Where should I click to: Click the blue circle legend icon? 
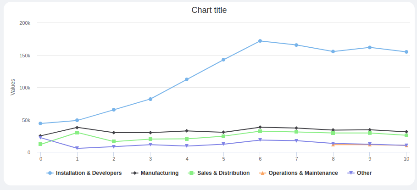[50, 173]
